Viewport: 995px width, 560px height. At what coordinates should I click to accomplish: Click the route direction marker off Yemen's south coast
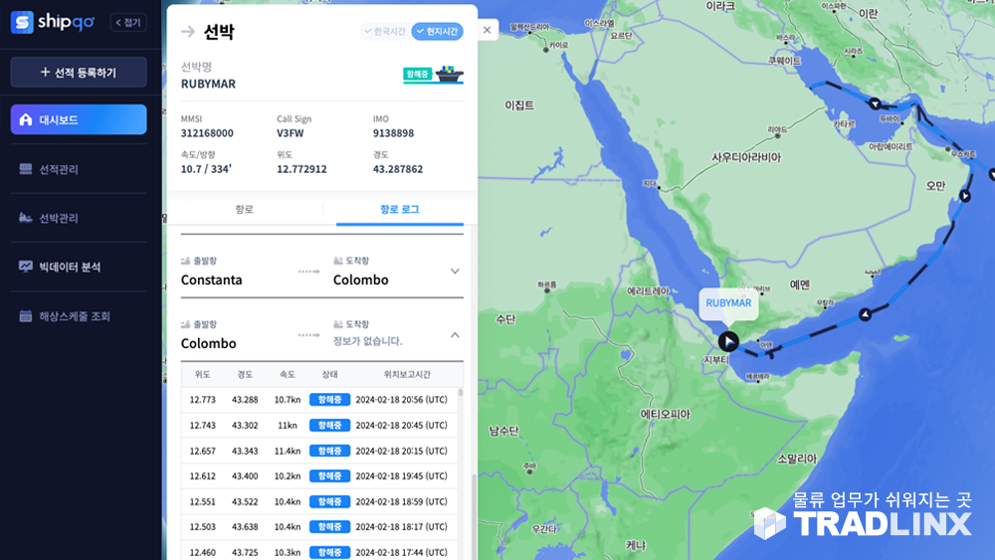pyautogui.click(x=865, y=314)
